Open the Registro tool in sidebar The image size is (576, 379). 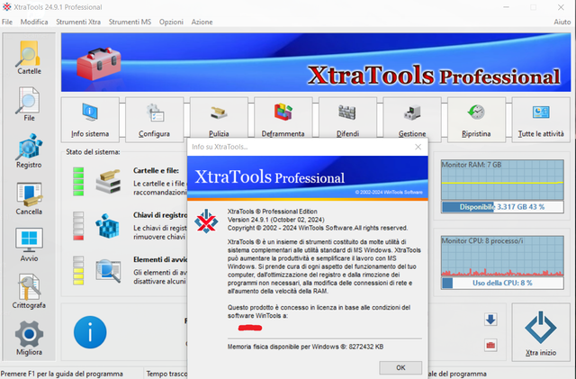(x=29, y=151)
